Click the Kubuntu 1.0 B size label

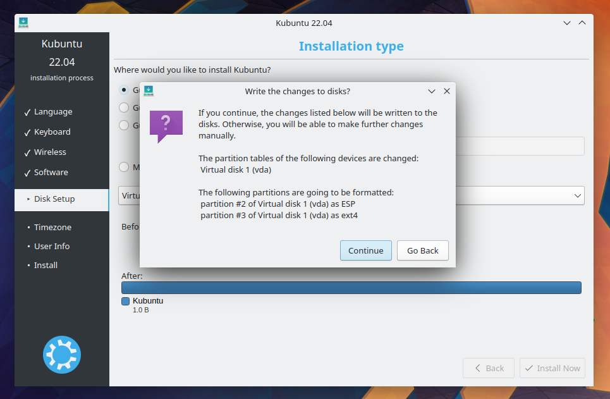[140, 310]
